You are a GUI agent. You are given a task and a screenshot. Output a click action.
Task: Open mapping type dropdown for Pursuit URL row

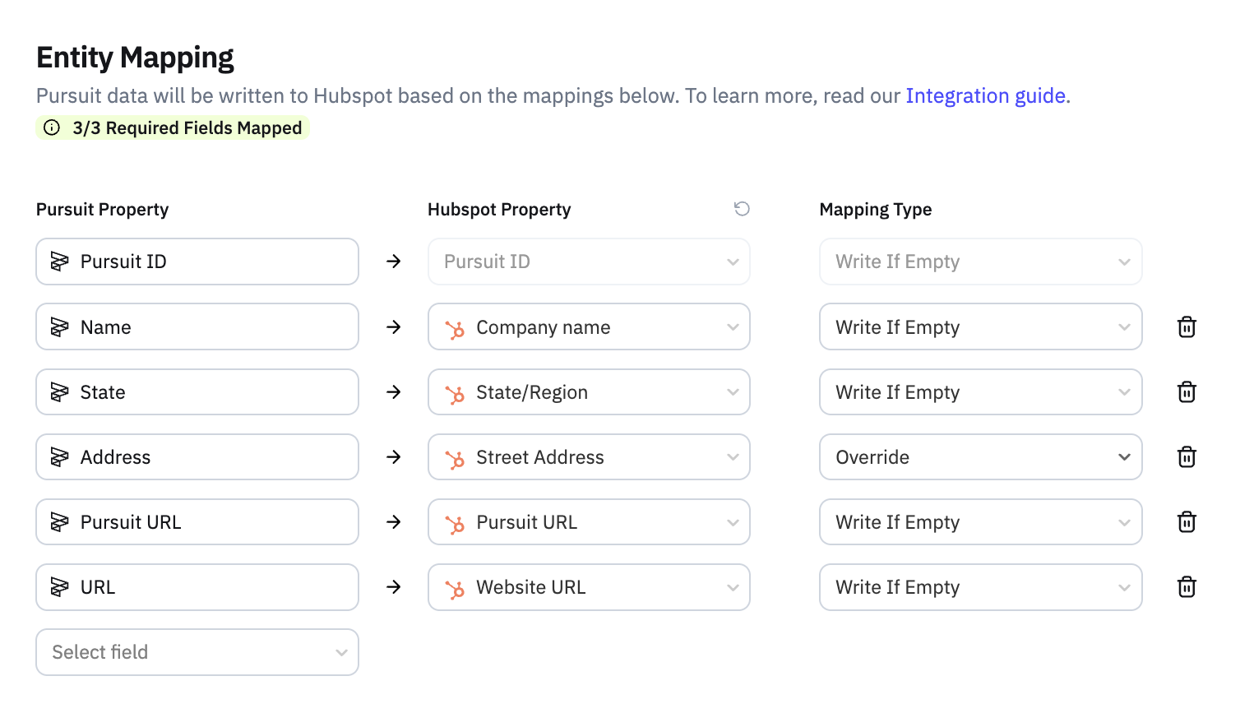tap(980, 521)
